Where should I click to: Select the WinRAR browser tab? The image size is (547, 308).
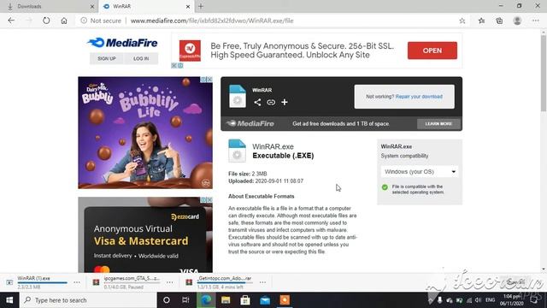click(x=146, y=6)
